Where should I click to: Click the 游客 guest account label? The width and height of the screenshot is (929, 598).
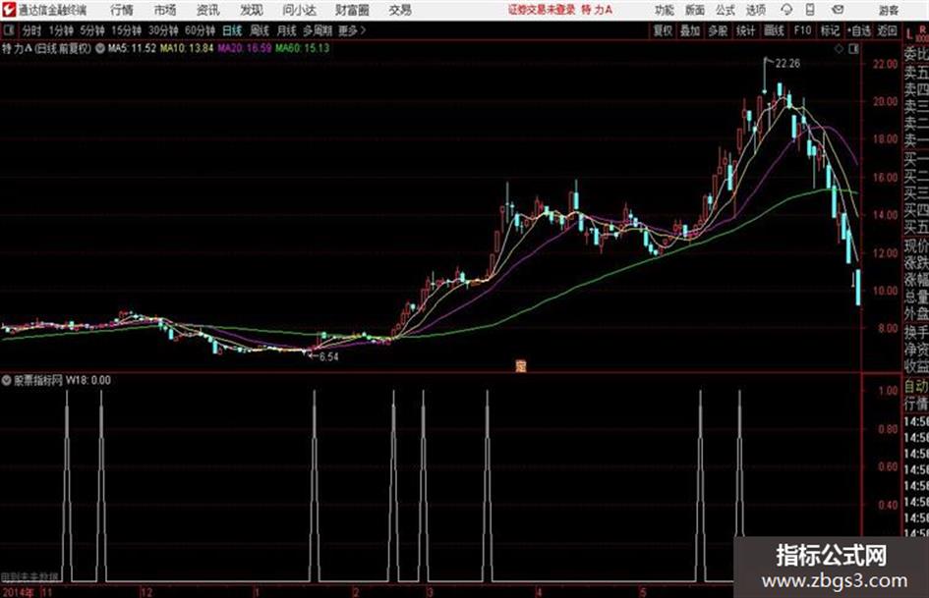tap(888, 10)
